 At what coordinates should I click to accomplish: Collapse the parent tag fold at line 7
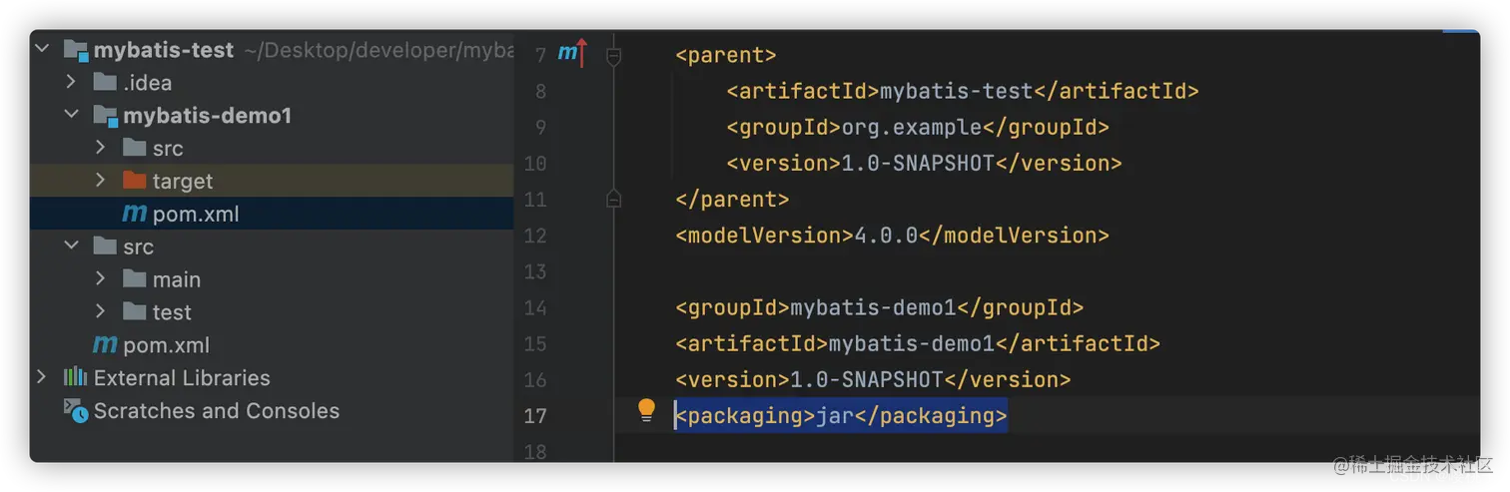coord(614,56)
